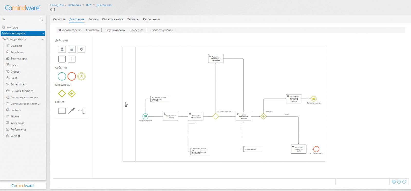
Task: Open Templates in the sidebar
Action: [17, 52]
